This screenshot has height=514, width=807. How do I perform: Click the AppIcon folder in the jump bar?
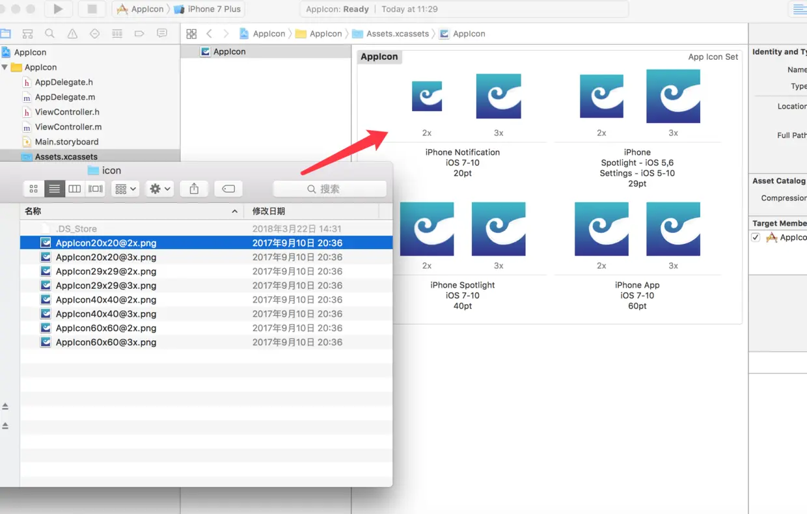(x=319, y=34)
